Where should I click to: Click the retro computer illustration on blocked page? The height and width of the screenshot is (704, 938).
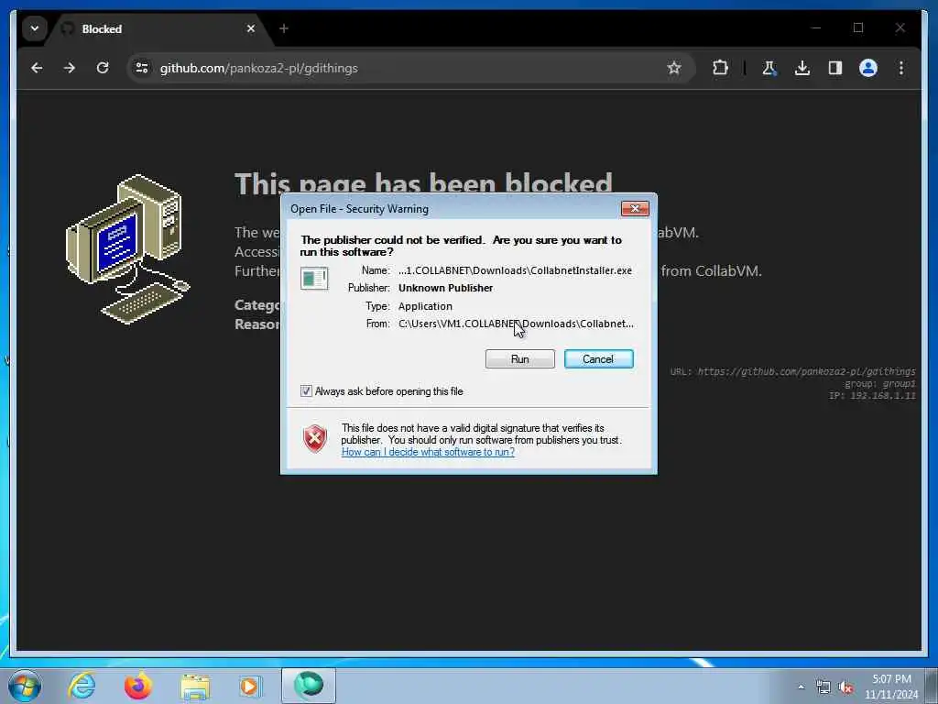[x=127, y=248]
